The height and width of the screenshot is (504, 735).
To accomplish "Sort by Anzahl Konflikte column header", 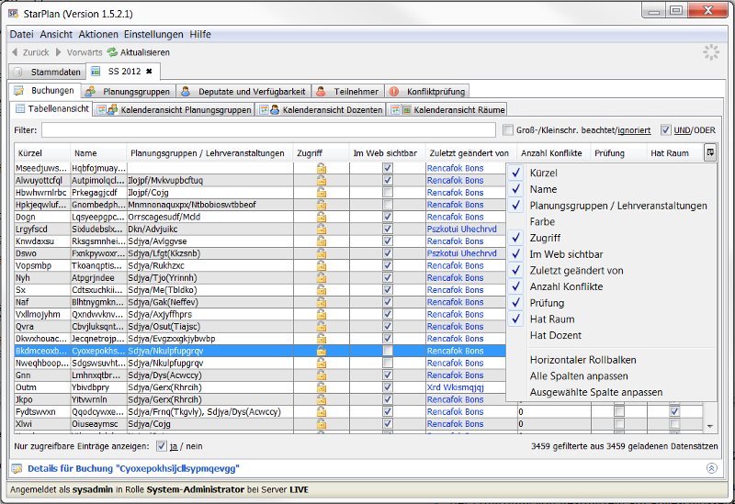I will pyautogui.click(x=553, y=153).
